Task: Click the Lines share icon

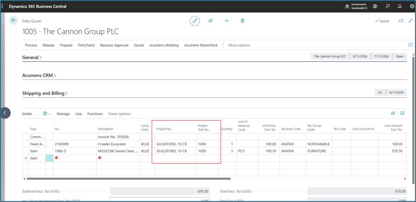Action: [393, 113]
